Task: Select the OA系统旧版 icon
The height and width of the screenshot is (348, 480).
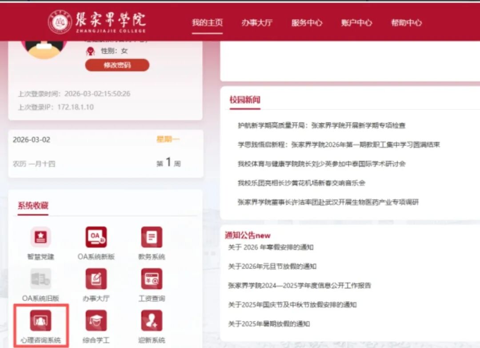Action: point(40,280)
